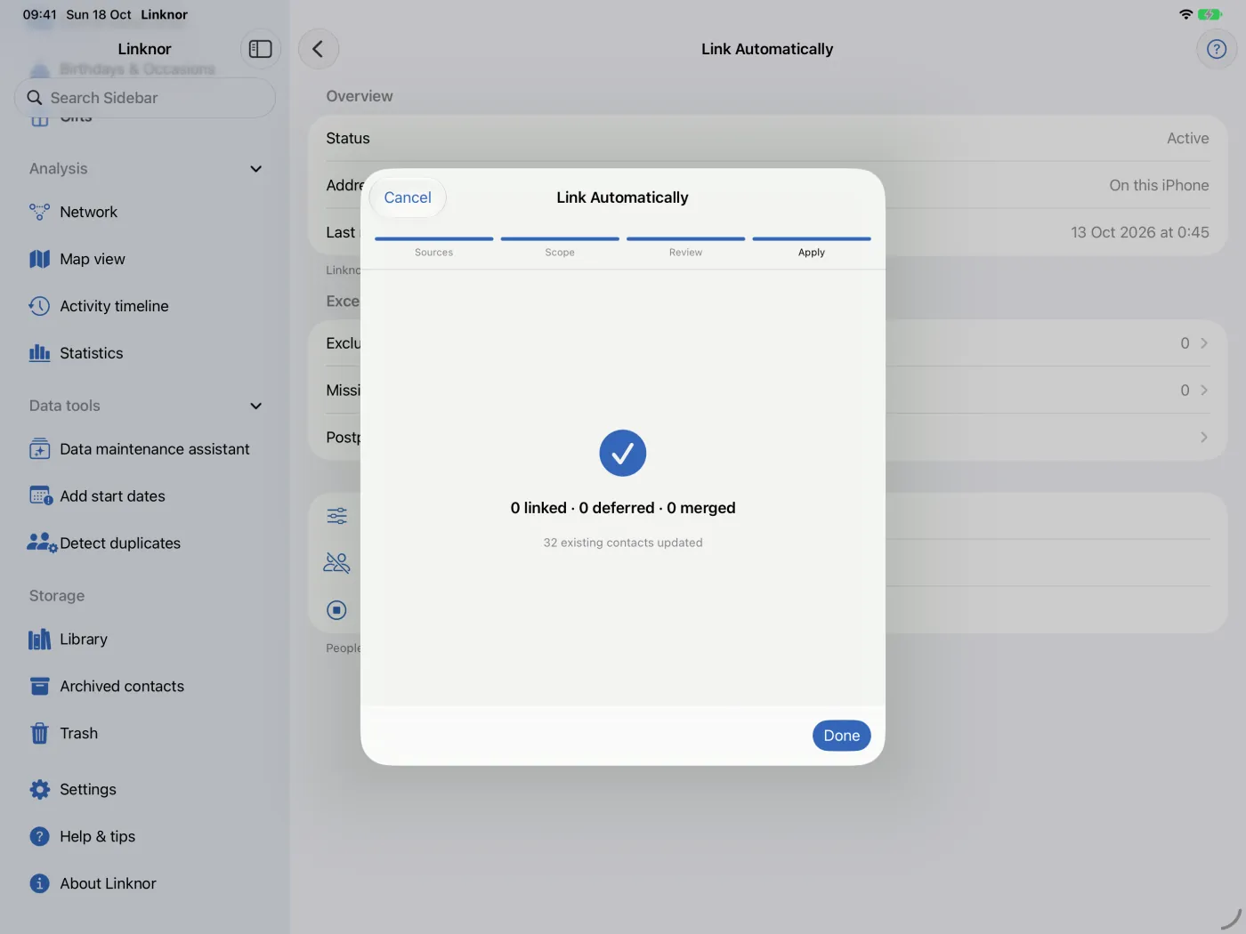The width and height of the screenshot is (1246, 934).
Task: Collapse the Data tools section
Action: click(x=255, y=406)
